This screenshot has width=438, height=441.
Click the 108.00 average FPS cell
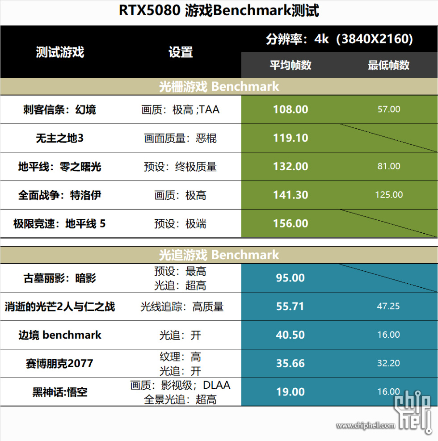291,109
